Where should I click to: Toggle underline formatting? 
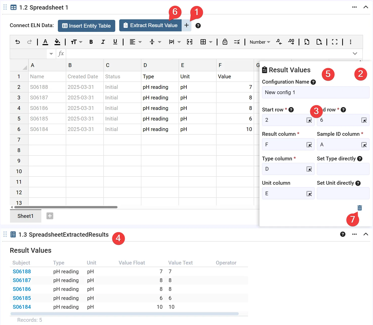tap(115, 42)
